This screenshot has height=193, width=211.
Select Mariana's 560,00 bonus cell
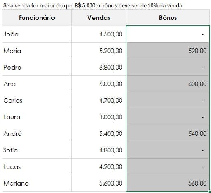tap(168, 183)
